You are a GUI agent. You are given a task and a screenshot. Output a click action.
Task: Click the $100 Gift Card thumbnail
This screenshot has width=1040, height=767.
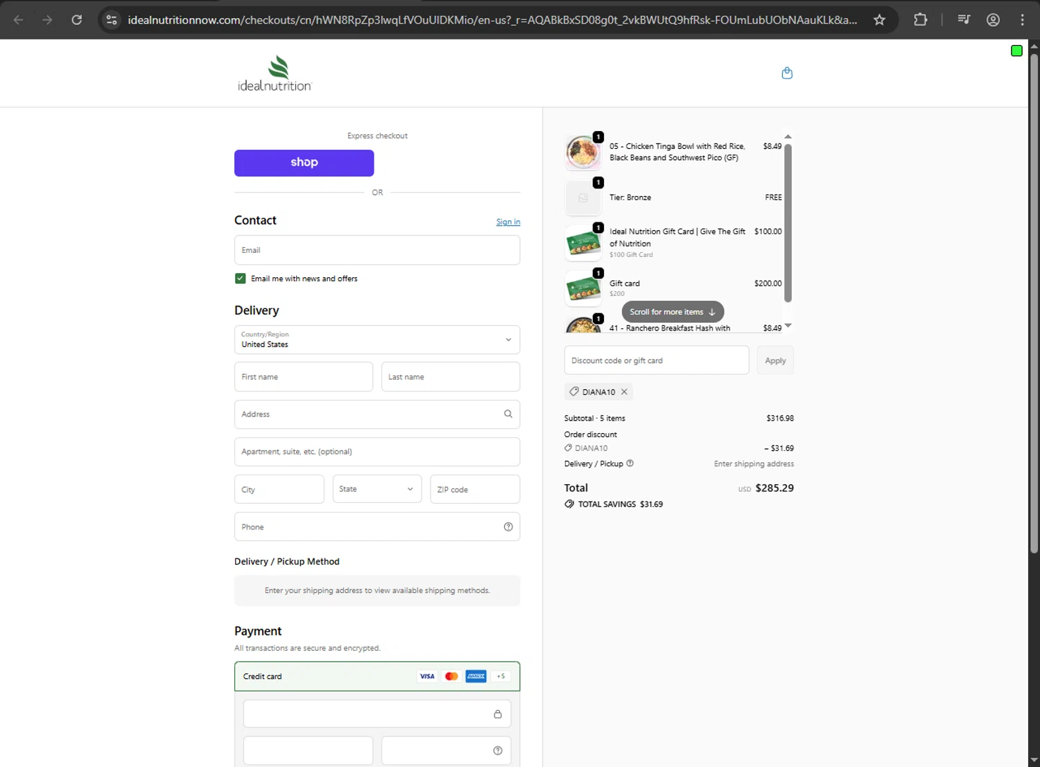coord(583,243)
